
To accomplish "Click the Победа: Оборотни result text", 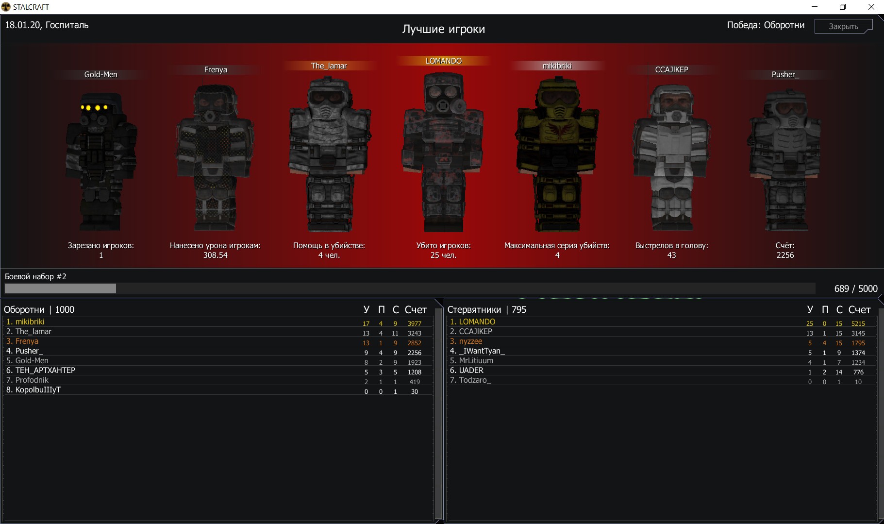I will point(766,25).
